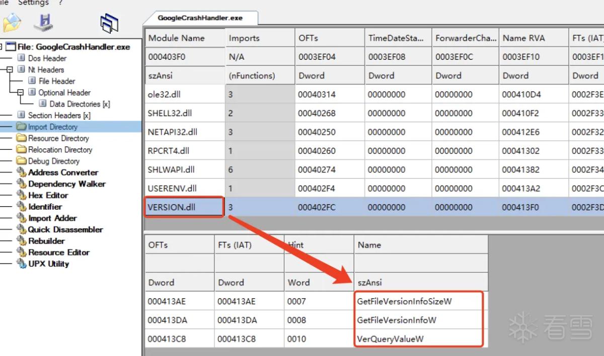
Task: Click the Import Adder tool icon
Action: point(21,218)
